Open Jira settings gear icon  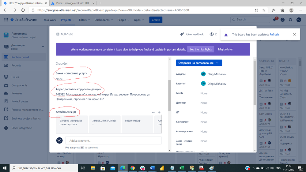coord(291,20)
